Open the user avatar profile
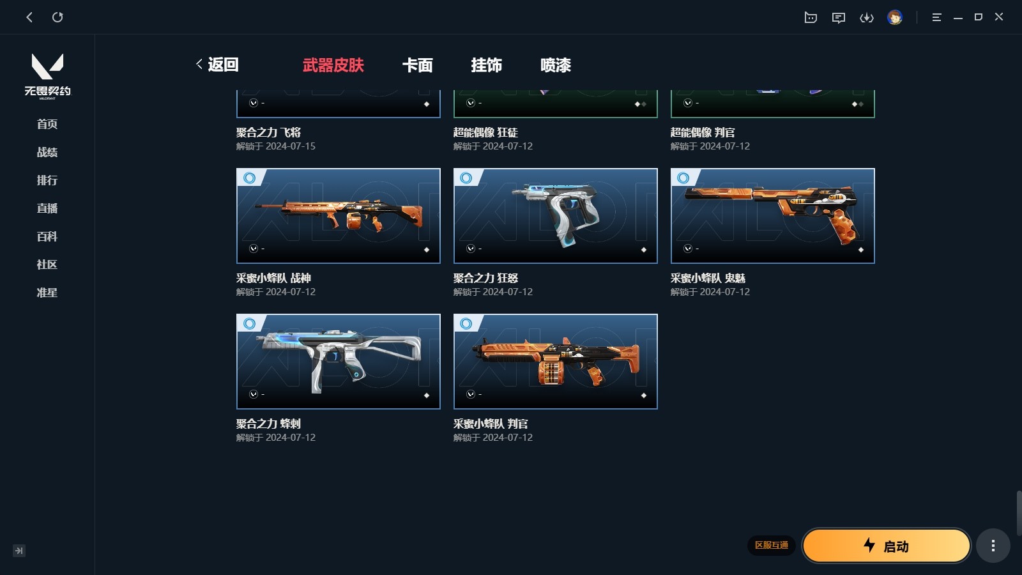Viewport: 1022px width, 575px height. [895, 17]
